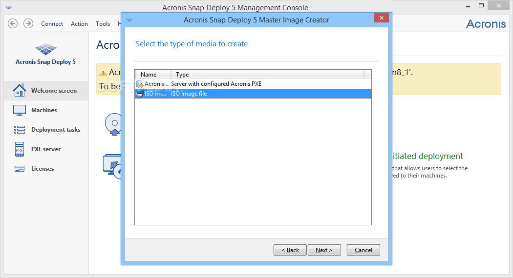Open the Connect menu

point(52,24)
